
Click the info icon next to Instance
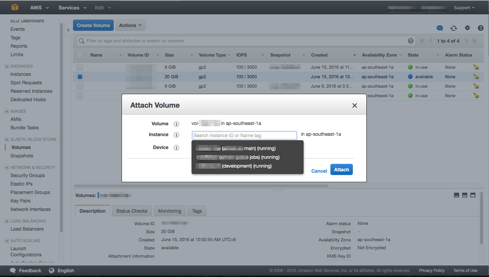[176, 135]
